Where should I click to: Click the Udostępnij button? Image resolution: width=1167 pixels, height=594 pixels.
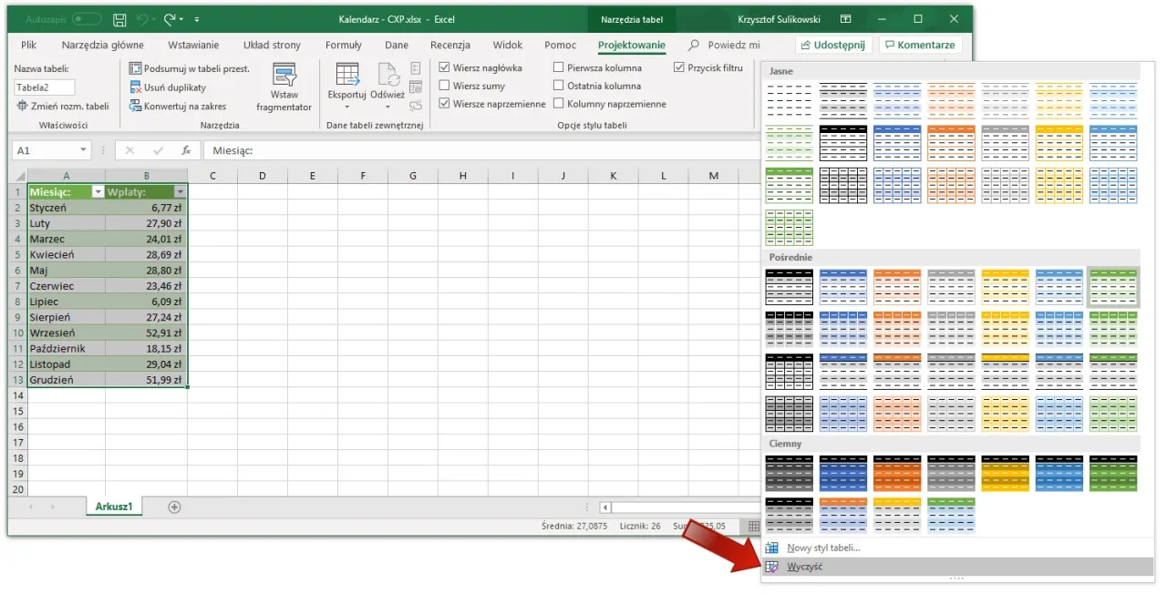(834, 45)
